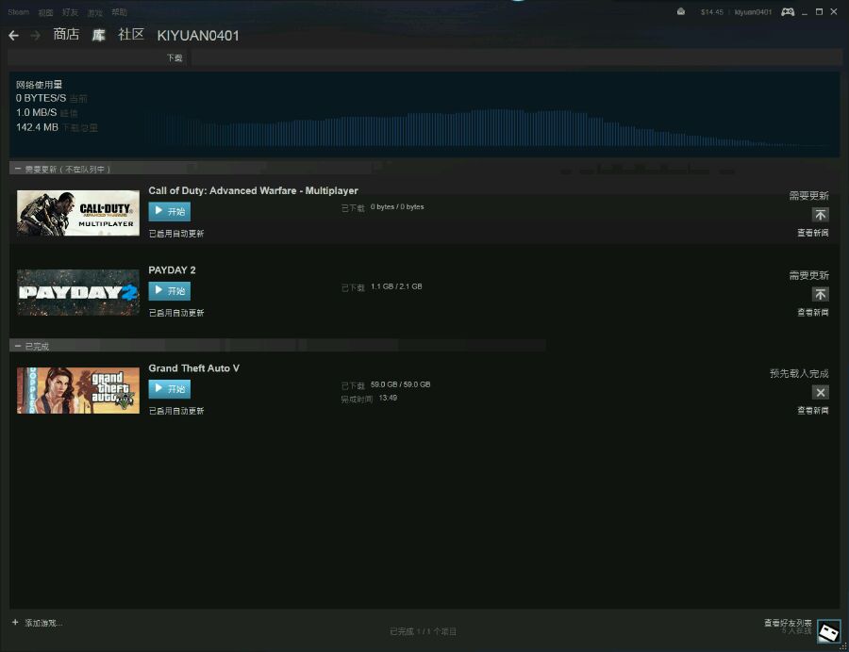Image resolution: width=849 pixels, height=652 pixels.
Task: Click the PAYDAY 2 game banner
Action: (78, 292)
